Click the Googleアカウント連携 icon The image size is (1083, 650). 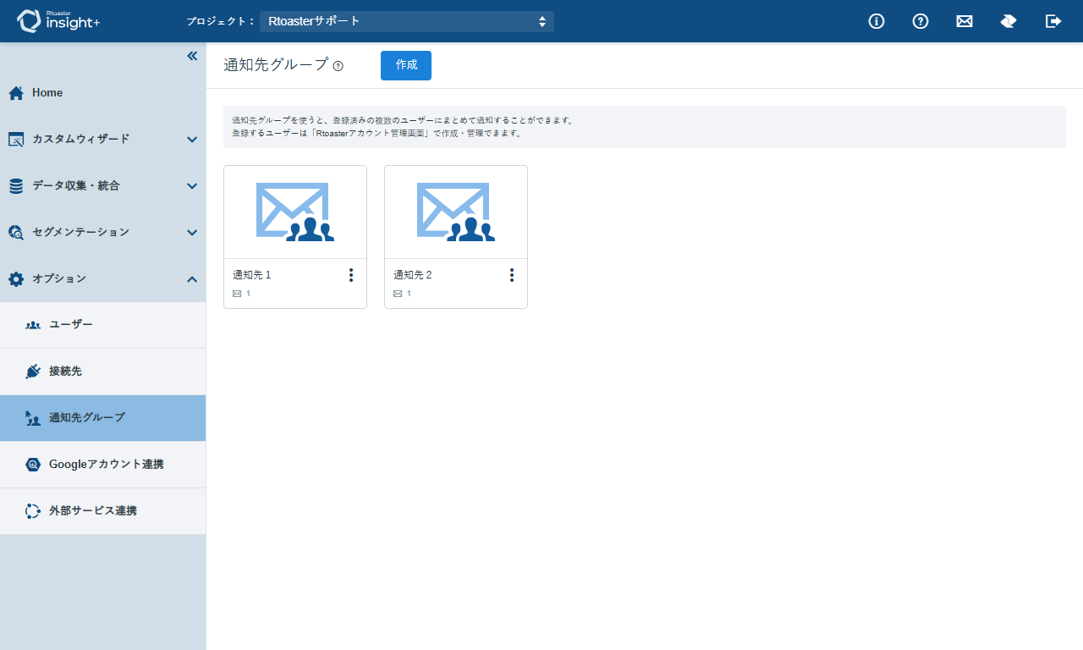33,465
